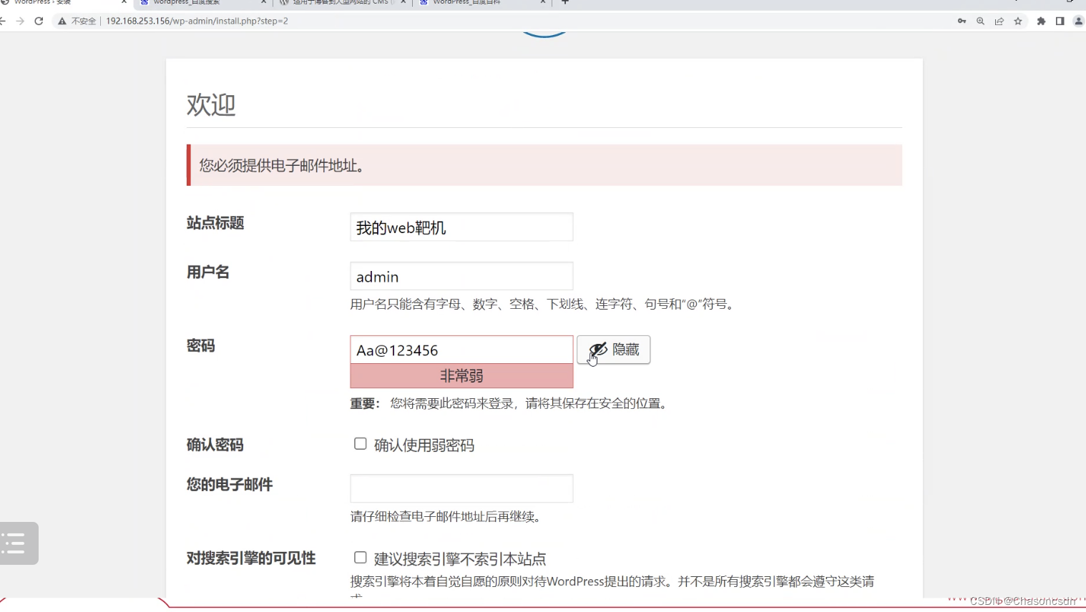The width and height of the screenshot is (1086, 612).
Task: Click the 确认密码 label
Action: click(215, 445)
